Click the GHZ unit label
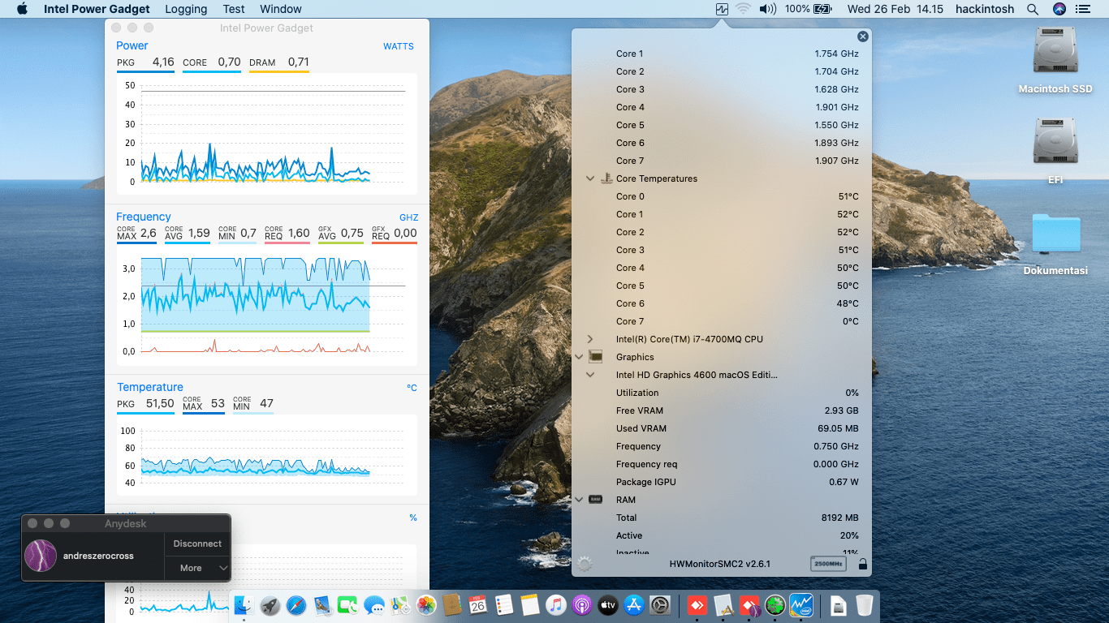The image size is (1109, 623). coord(409,217)
